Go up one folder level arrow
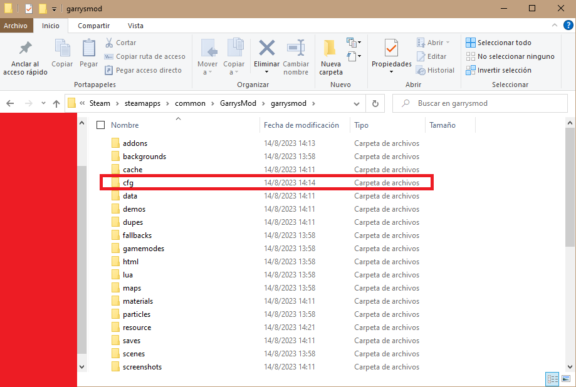Image resolution: width=576 pixels, height=387 pixels. tap(56, 103)
